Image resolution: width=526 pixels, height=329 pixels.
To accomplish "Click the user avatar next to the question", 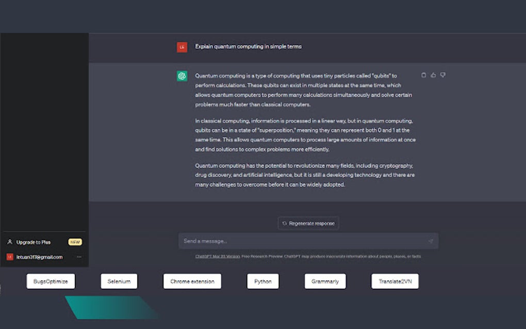I will pos(182,46).
